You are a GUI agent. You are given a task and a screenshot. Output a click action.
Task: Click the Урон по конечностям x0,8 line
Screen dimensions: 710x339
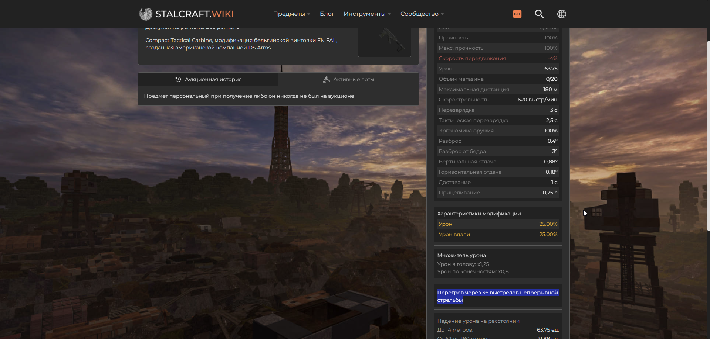[473, 271]
